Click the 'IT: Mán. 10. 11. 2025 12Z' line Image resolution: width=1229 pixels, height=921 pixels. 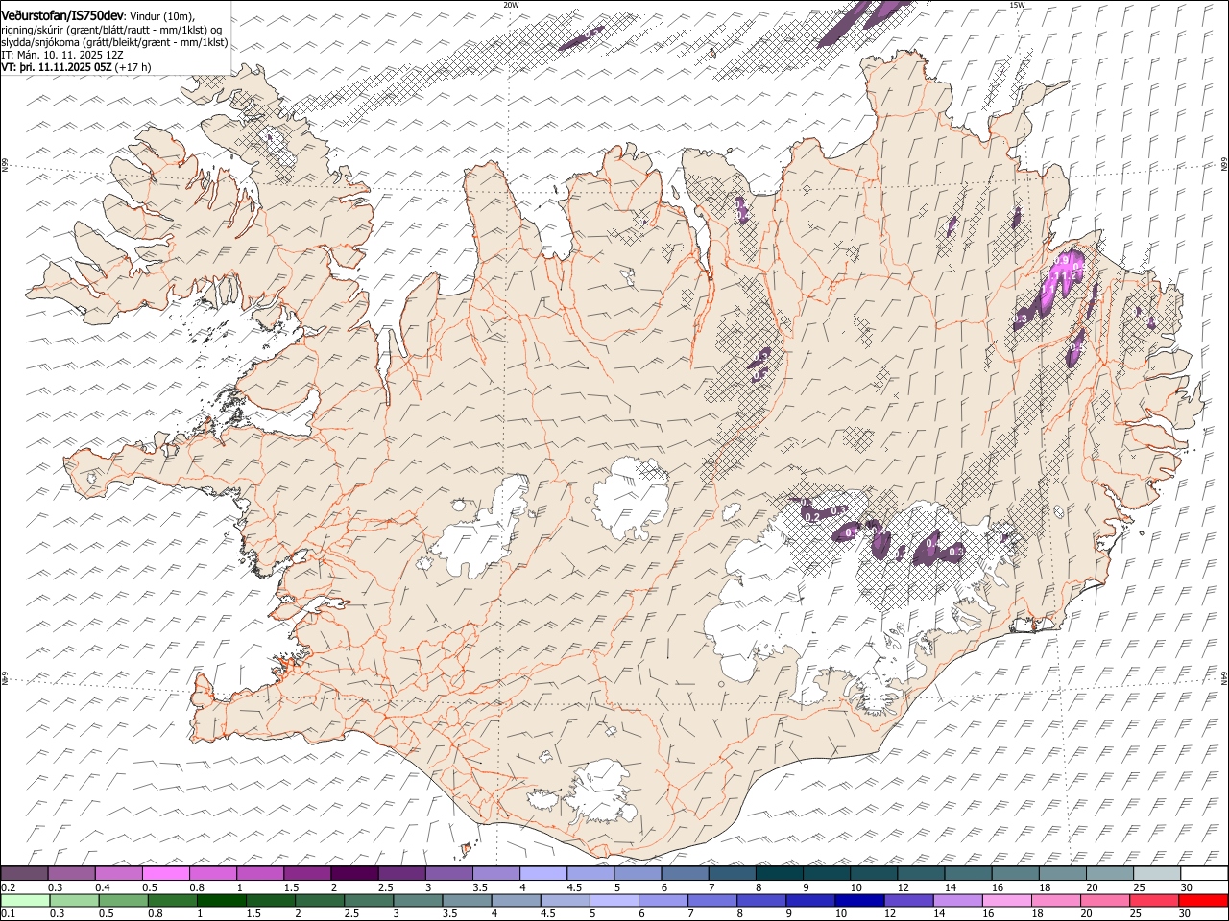tap(62, 55)
